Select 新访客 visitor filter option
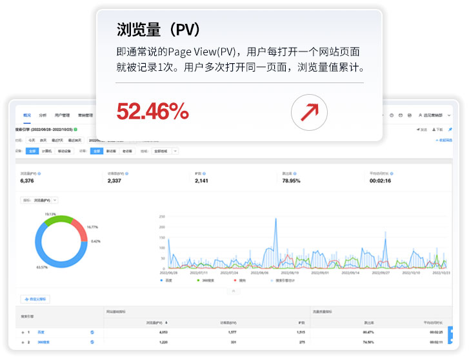469x357 pixels. tap(111, 151)
